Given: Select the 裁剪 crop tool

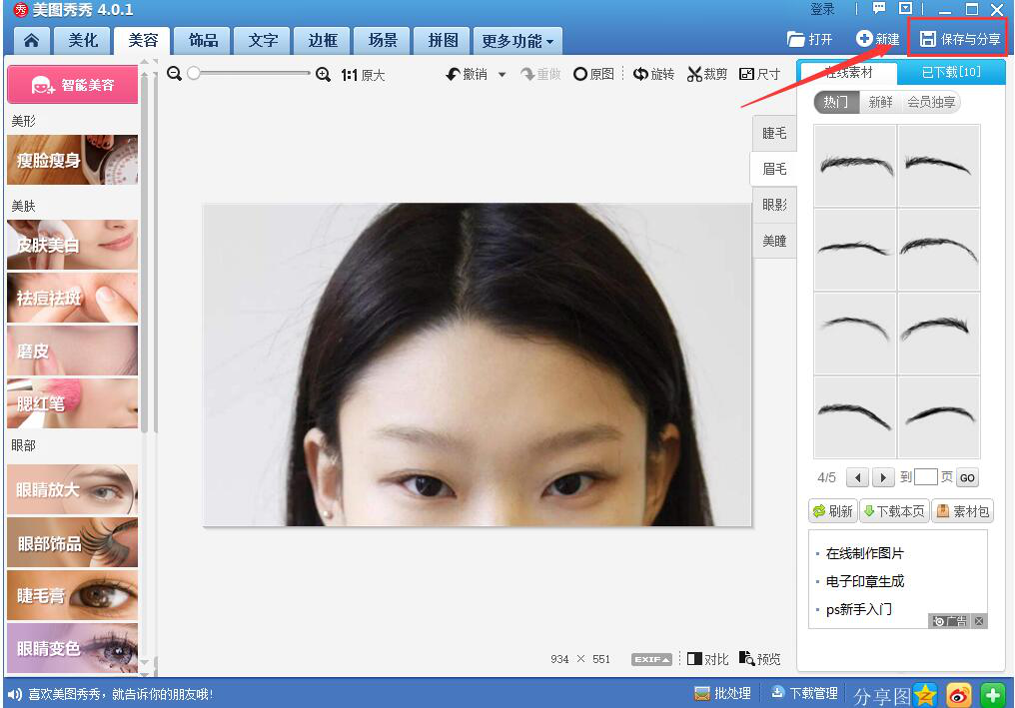Looking at the screenshot, I should coord(707,74).
